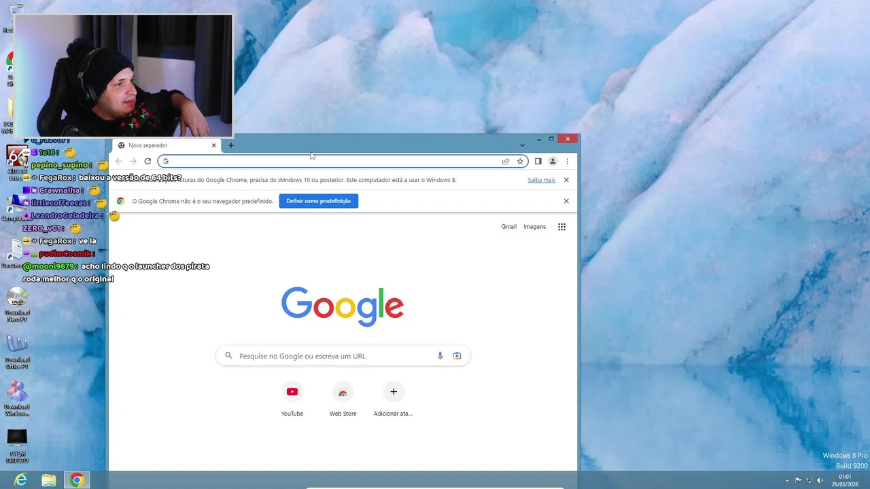
Task: Open the volume icon in system tray
Action: 820,480
